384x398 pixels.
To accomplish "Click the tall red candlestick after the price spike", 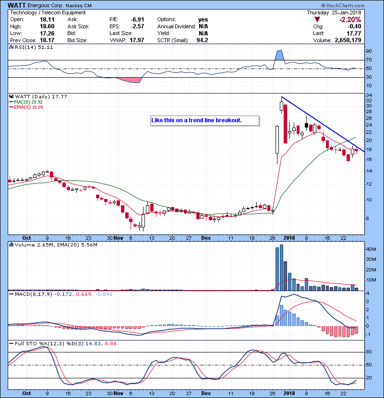I will coord(286,124).
